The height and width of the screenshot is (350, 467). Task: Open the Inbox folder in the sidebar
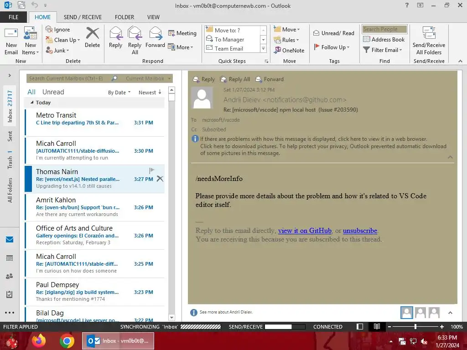tap(10, 106)
